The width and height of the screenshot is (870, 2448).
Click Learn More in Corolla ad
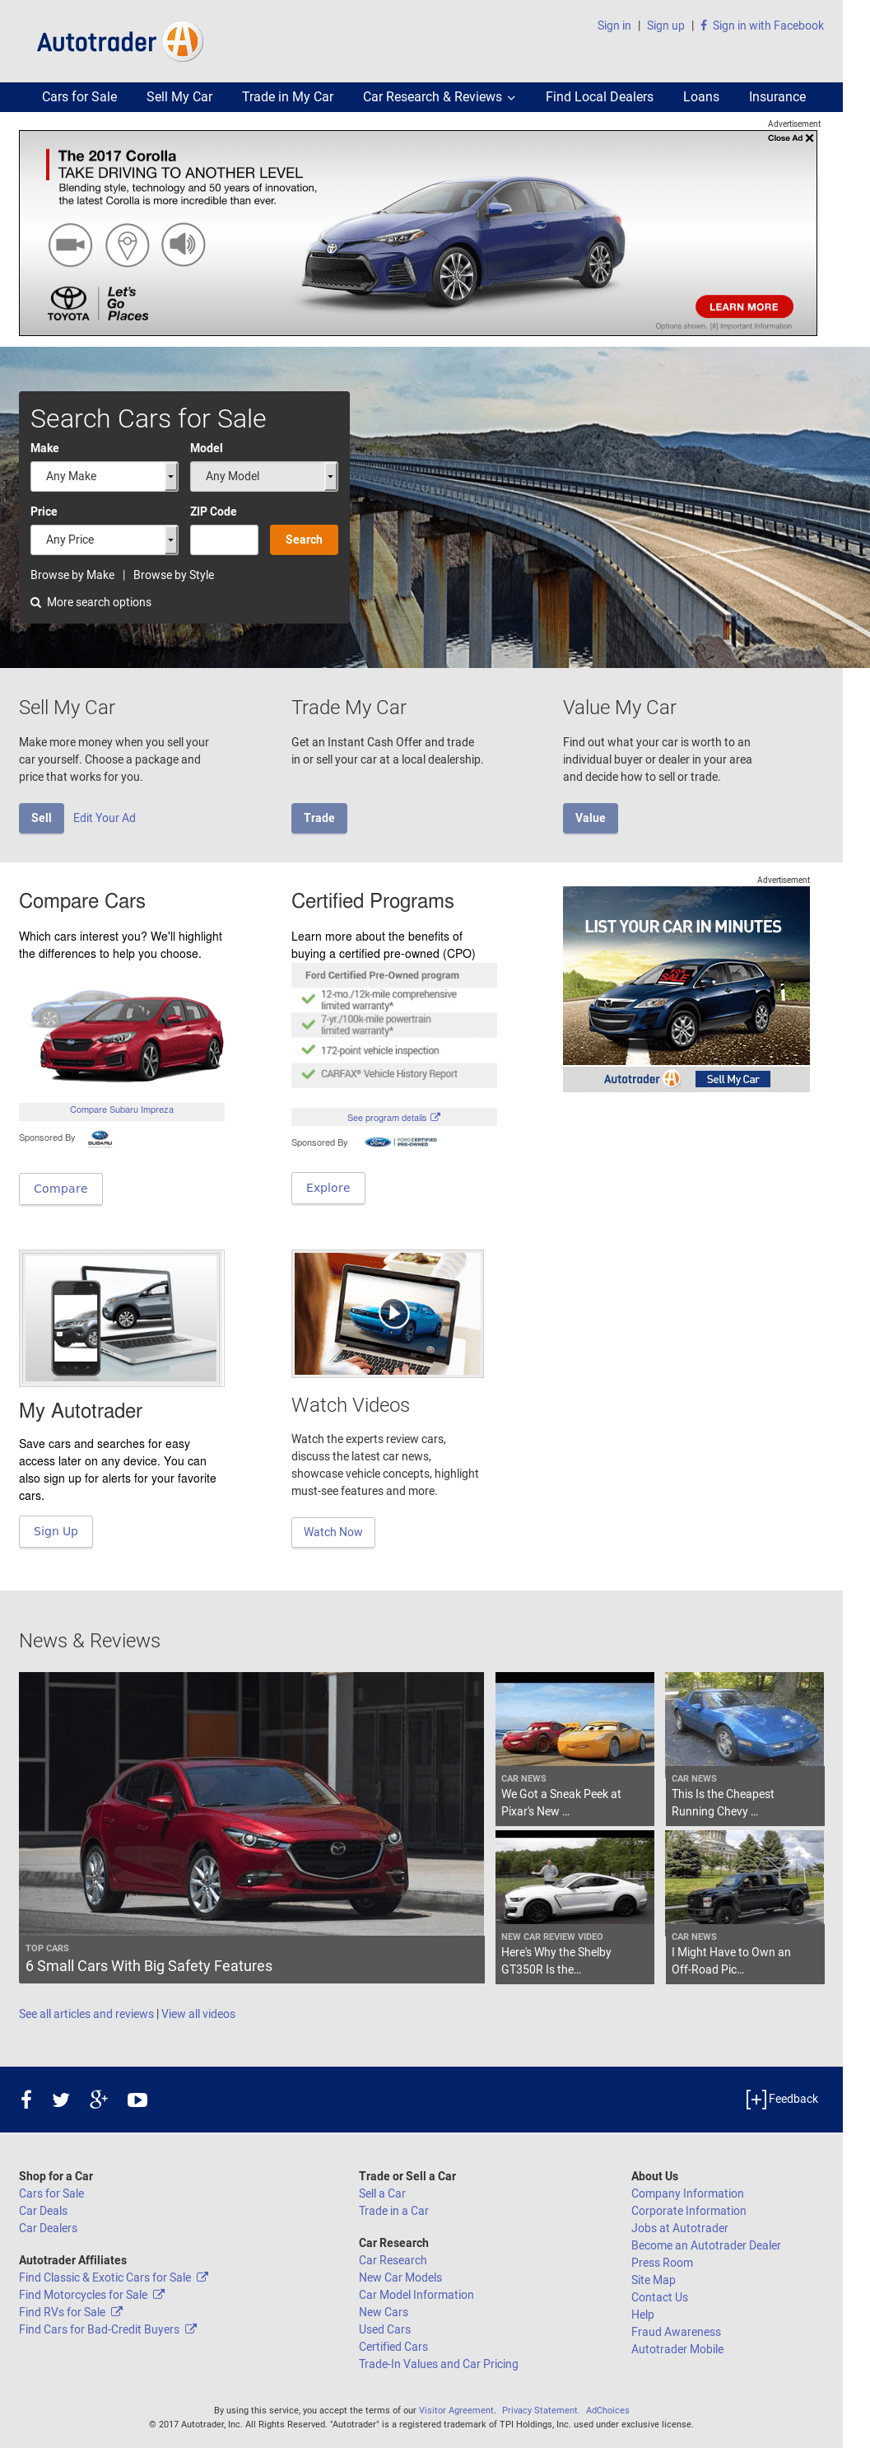coord(744,306)
